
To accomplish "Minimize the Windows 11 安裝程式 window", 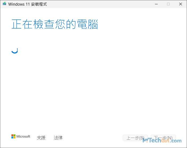I will (156, 4).
